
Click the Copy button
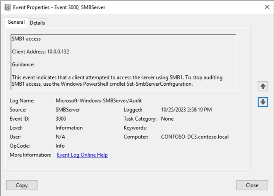click(22, 185)
